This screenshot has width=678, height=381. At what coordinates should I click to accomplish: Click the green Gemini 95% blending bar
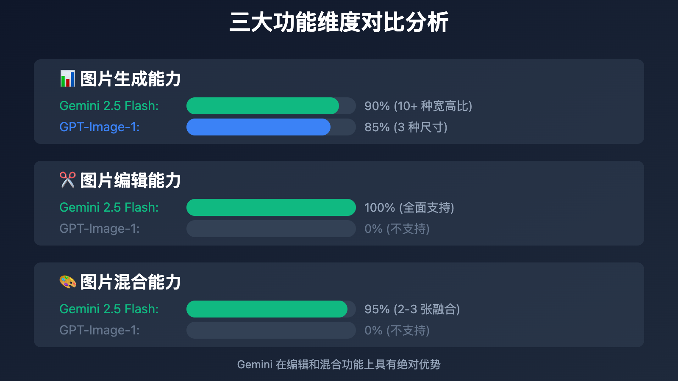pos(267,309)
